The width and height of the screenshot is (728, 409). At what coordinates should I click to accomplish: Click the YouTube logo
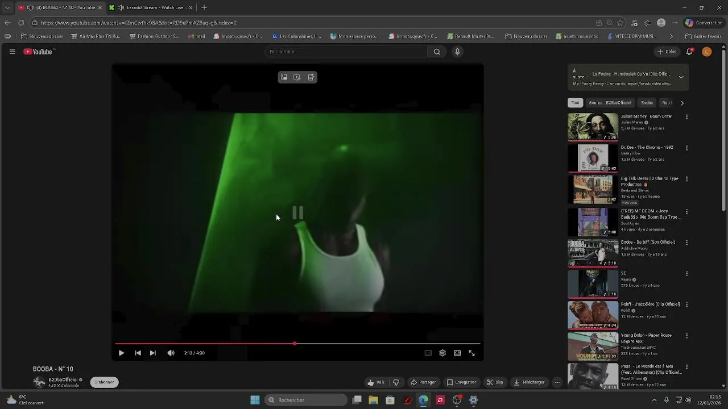39,52
